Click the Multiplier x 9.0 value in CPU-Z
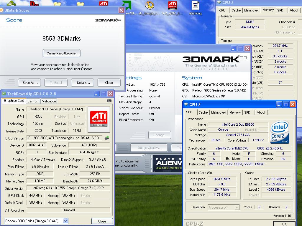This screenshot has height=226, width=302. [x=222, y=184]
